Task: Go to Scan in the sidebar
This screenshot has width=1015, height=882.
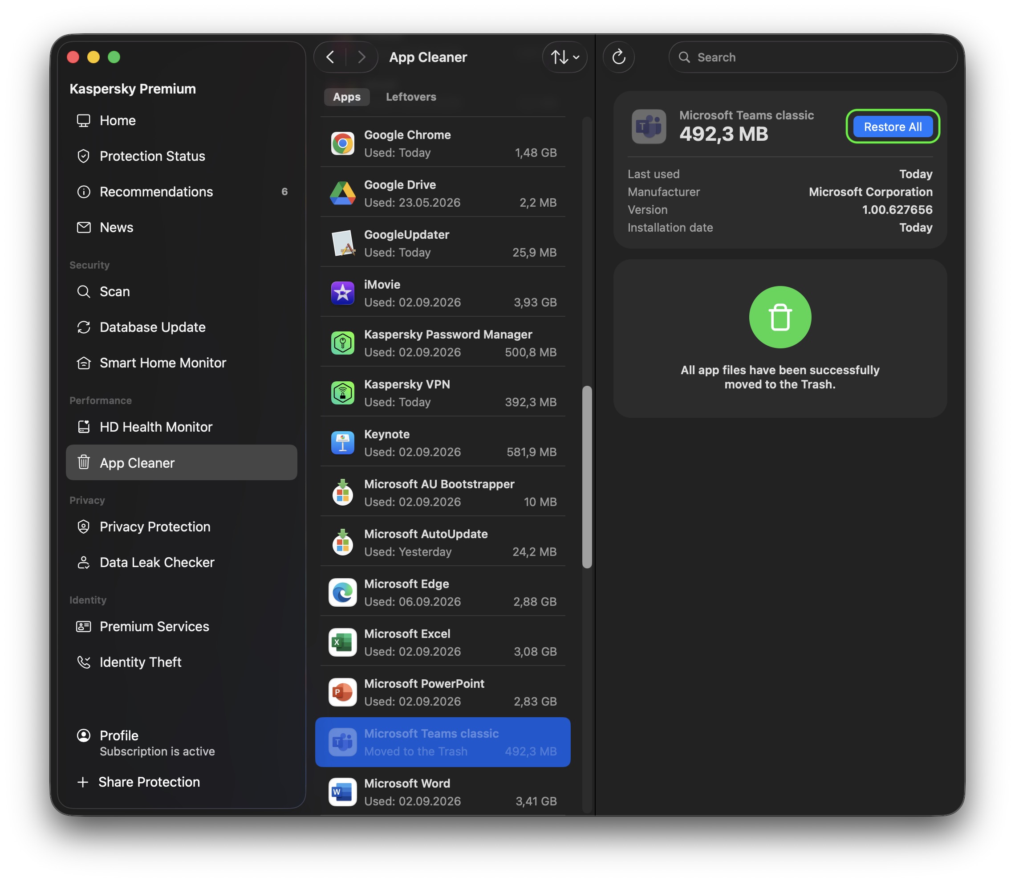Action: (x=181, y=291)
